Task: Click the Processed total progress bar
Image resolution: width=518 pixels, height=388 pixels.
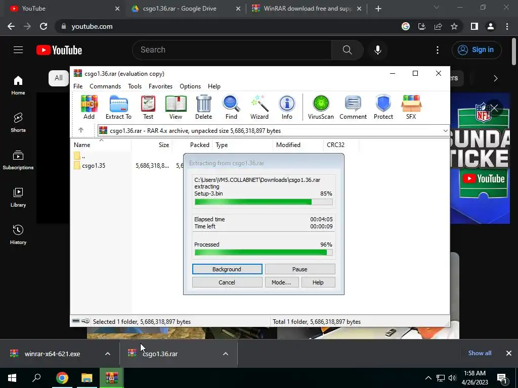Action: 264,253
